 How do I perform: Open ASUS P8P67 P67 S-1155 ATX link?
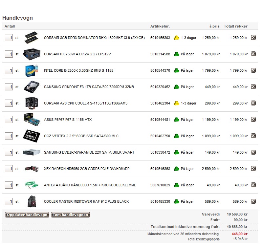click(x=68, y=120)
